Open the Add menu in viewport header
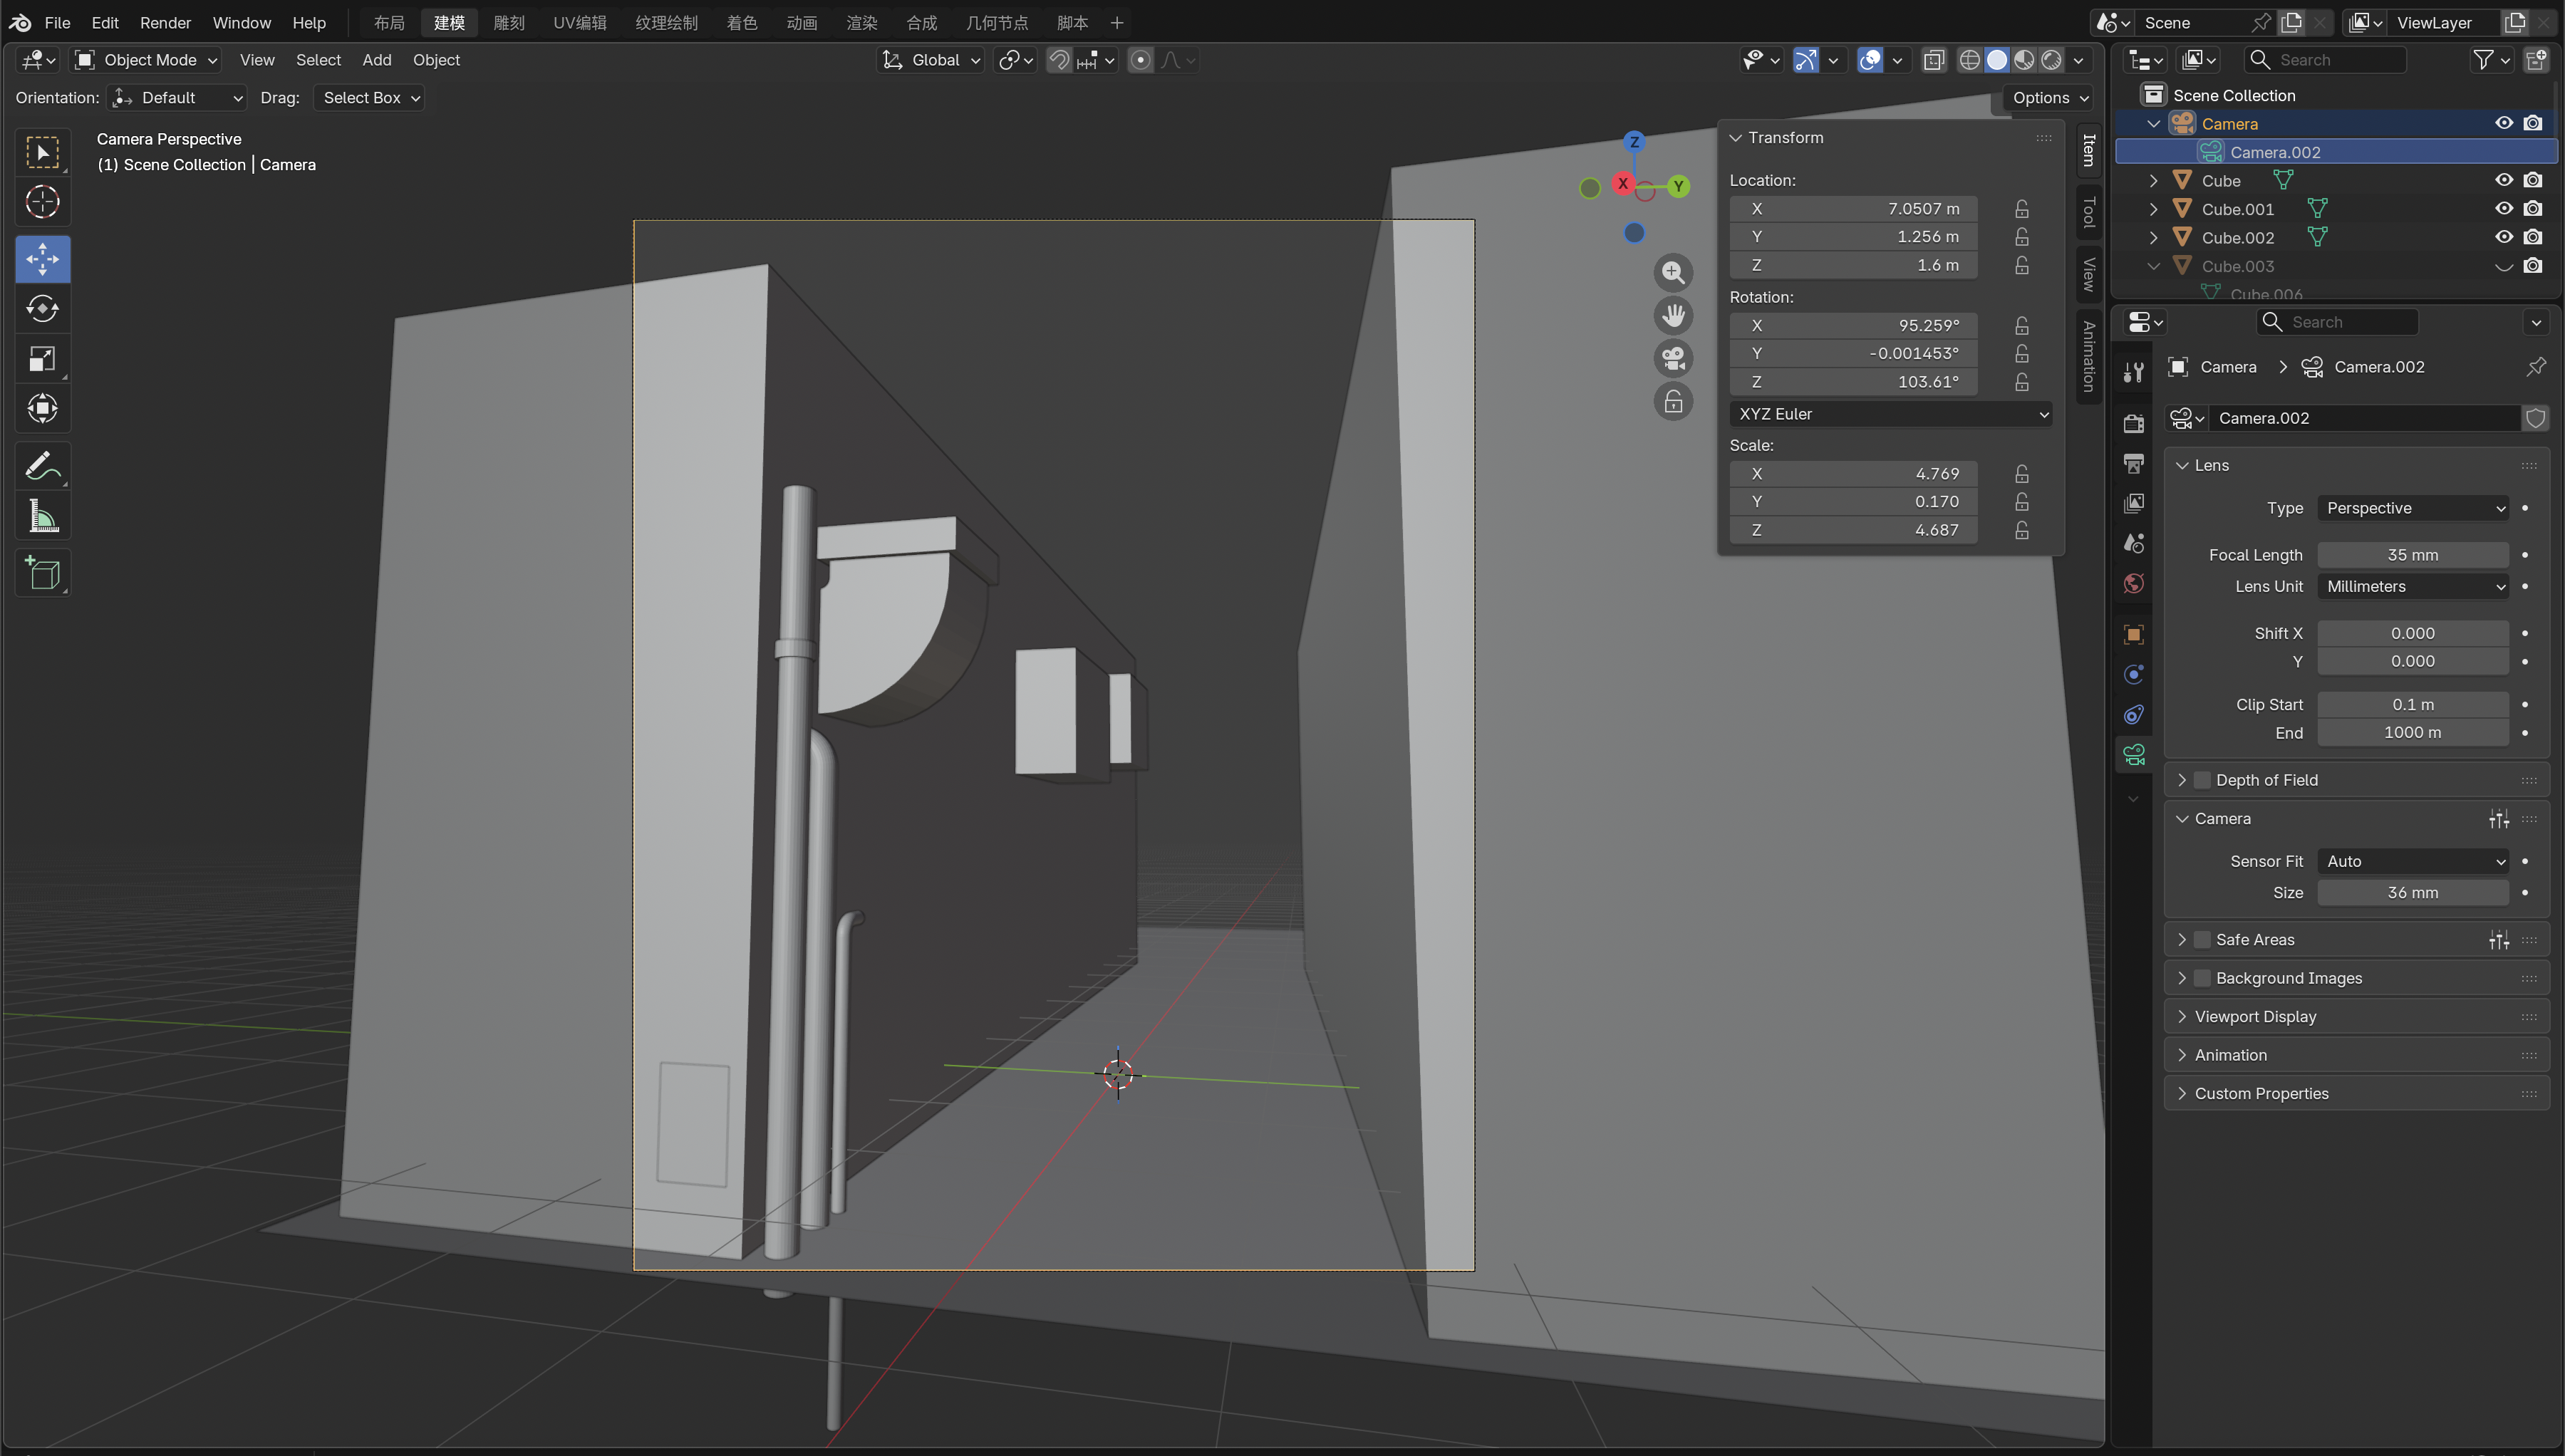The height and width of the screenshot is (1456, 2565). pyautogui.click(x=376, y=60)
